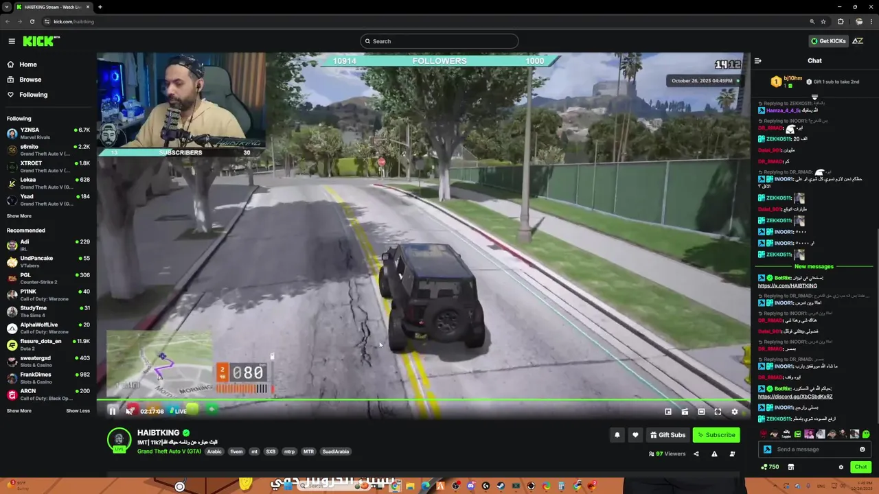Open browser extensions puzzle icon
This screenshot has width=879, height=494.
tap(841, 21)
